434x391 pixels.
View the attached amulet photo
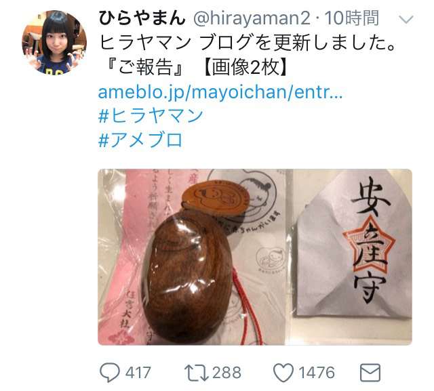coord(255,257)
